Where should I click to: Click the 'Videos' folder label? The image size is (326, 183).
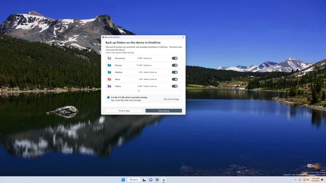coord(118,86)
